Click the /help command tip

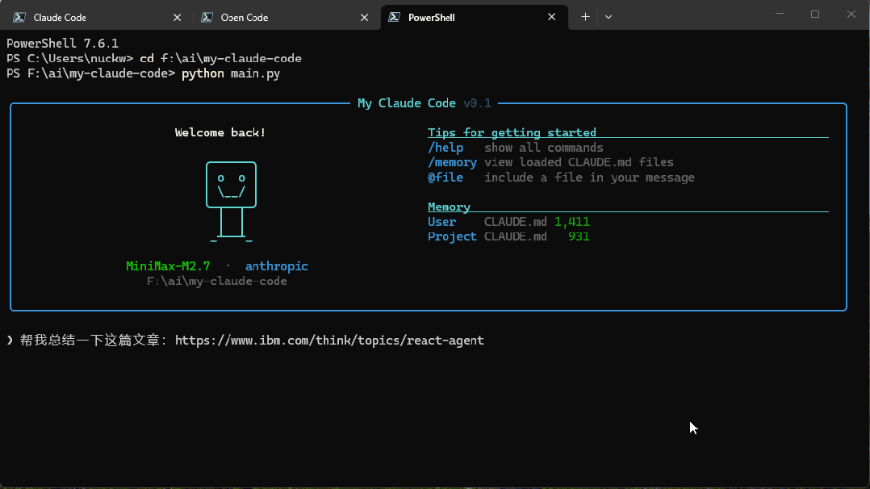(445, 148)
